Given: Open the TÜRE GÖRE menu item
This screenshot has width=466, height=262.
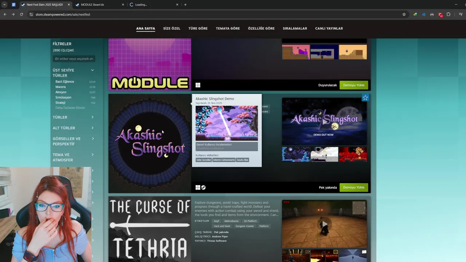Looking at the screenshot, I should point(198,28).
